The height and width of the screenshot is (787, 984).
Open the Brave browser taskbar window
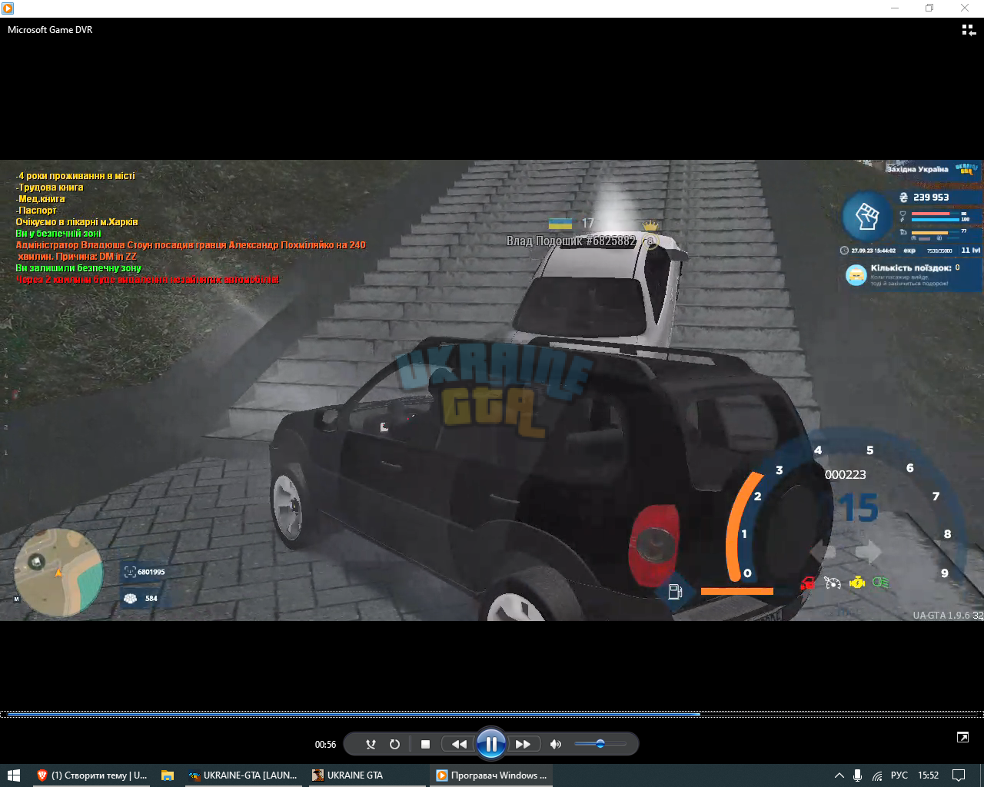click(92, 775)
